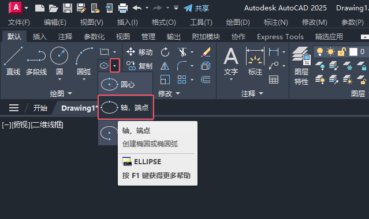Open the Start (开始) file tab
Image resolution: width=369 pixels, height=219 pixels.
click(40, 108)
